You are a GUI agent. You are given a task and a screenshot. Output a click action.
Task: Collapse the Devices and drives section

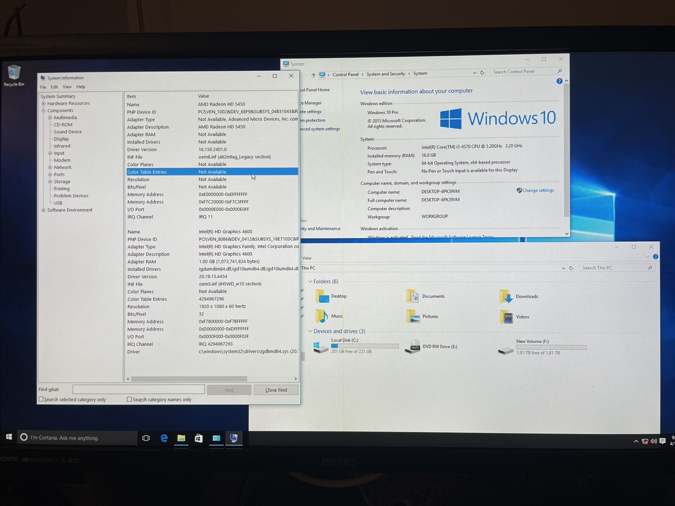(310, 331)
